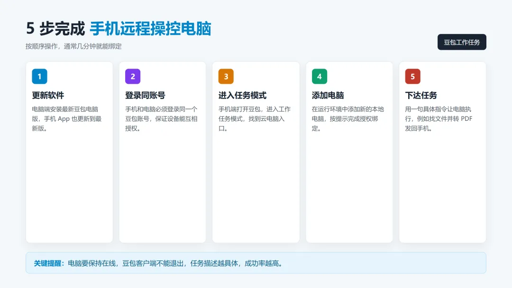Select the 更新软件 card heading
Screen dimensions: 512x288
[x=48, y=95]
